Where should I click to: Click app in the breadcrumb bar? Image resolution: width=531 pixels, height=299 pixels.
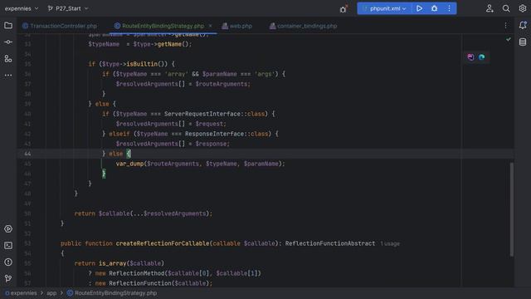point(51,293)
